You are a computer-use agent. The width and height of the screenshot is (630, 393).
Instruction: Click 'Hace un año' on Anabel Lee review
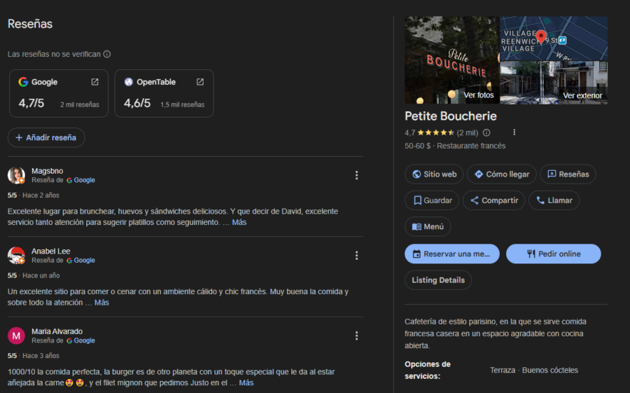tap(41, 275)
